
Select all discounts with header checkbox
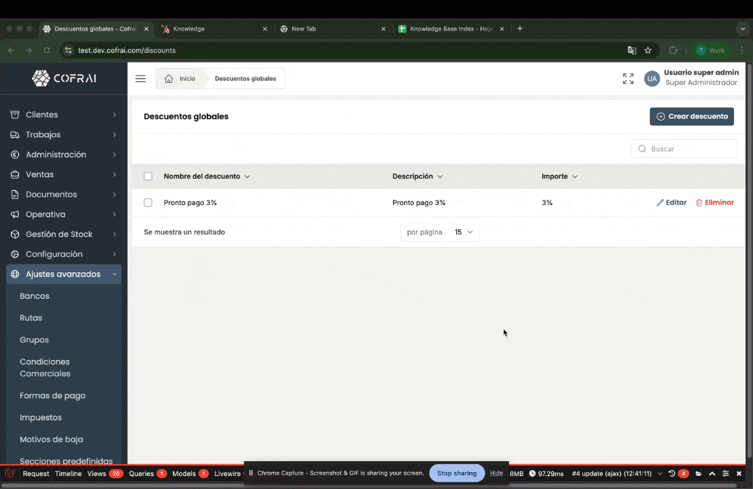(x=148, y=177)
